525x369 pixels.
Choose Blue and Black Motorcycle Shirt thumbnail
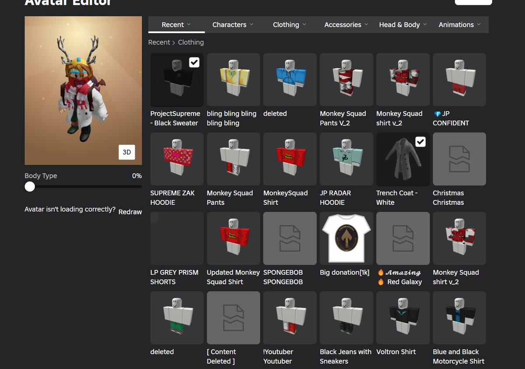pyautogui.click(x=459, y=318)
